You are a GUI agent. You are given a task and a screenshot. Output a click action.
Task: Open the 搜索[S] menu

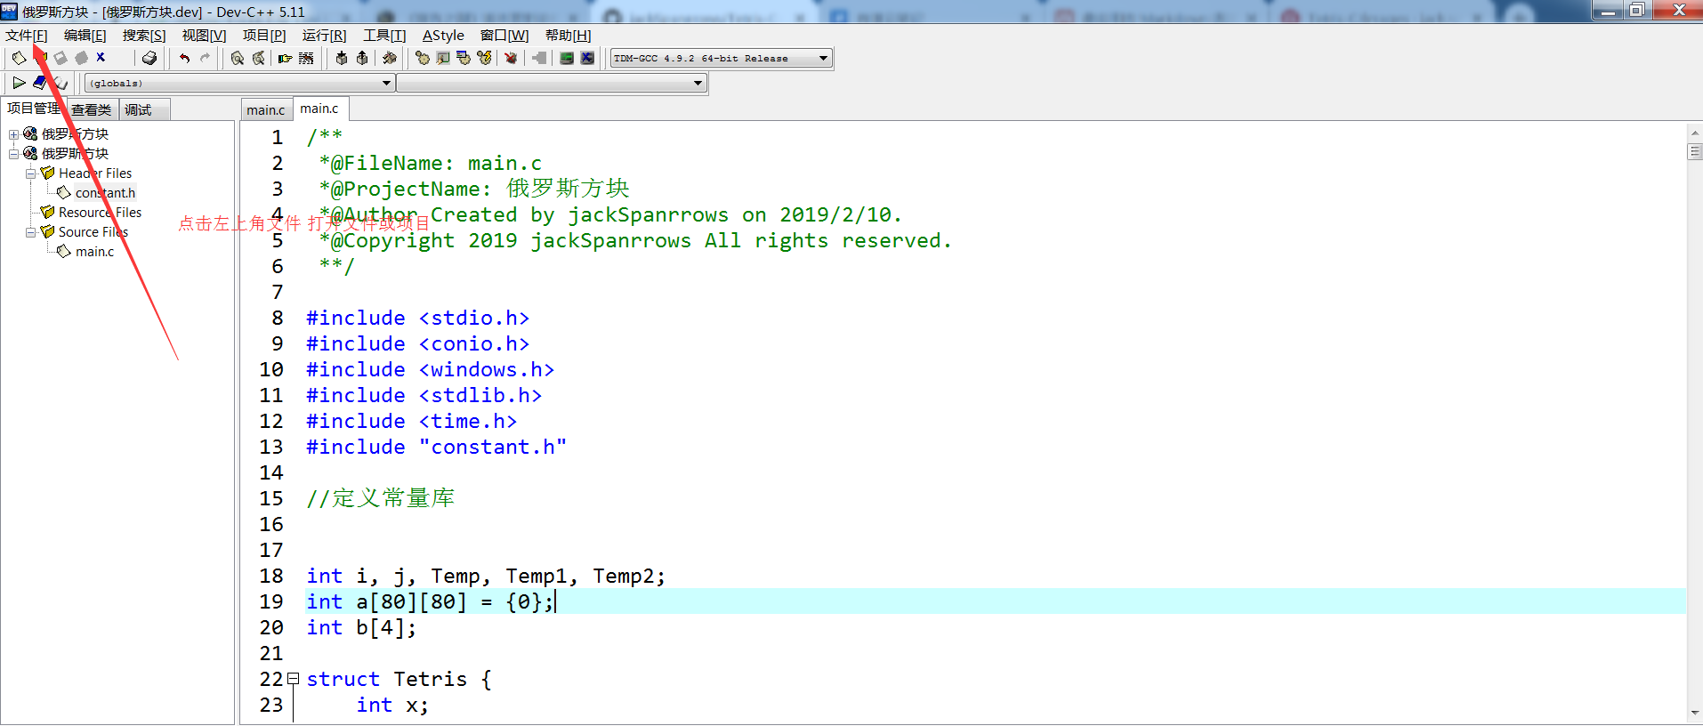click(144, 36)
